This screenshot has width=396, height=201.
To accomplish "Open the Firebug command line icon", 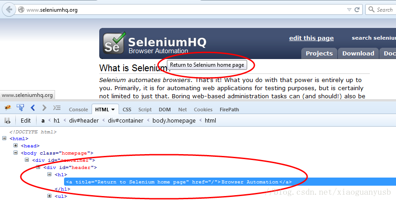I will (56, 108).
